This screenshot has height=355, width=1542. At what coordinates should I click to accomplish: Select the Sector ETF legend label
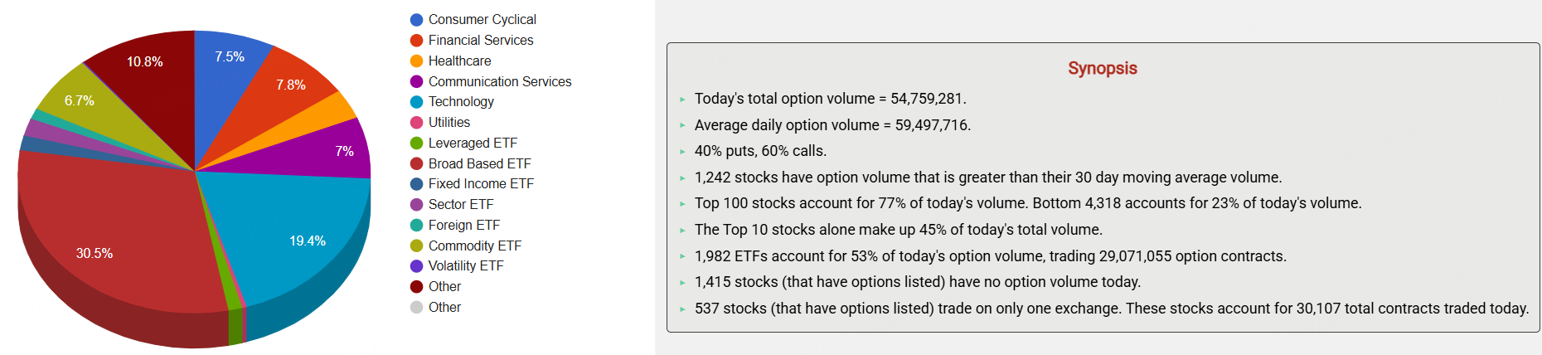[460, 204]
